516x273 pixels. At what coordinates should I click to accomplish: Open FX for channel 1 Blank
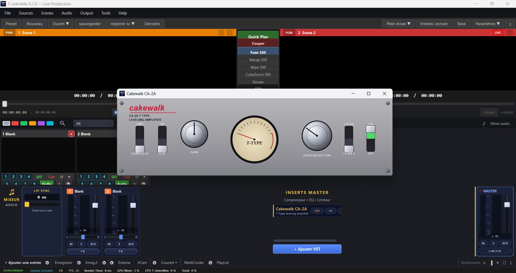(x=83, y=251)
